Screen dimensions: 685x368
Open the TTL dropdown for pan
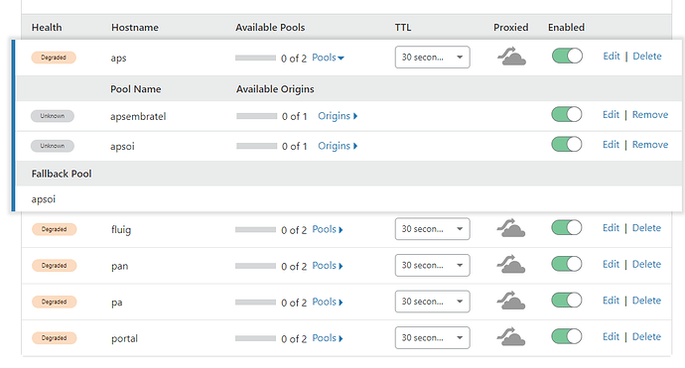433,265
